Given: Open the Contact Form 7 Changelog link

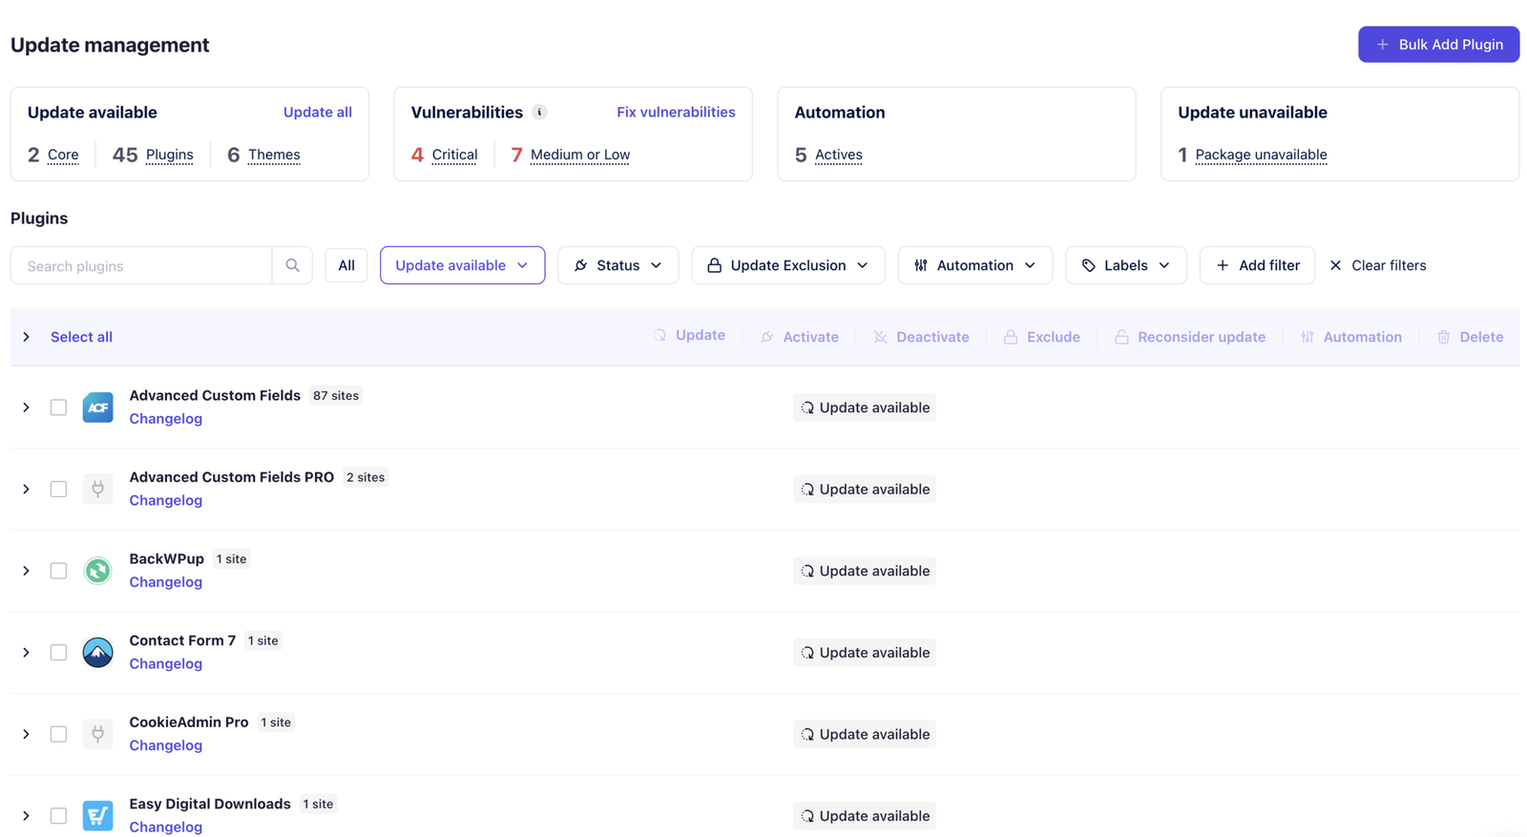Looking at the screenshot, I should [x=166, y=664].
